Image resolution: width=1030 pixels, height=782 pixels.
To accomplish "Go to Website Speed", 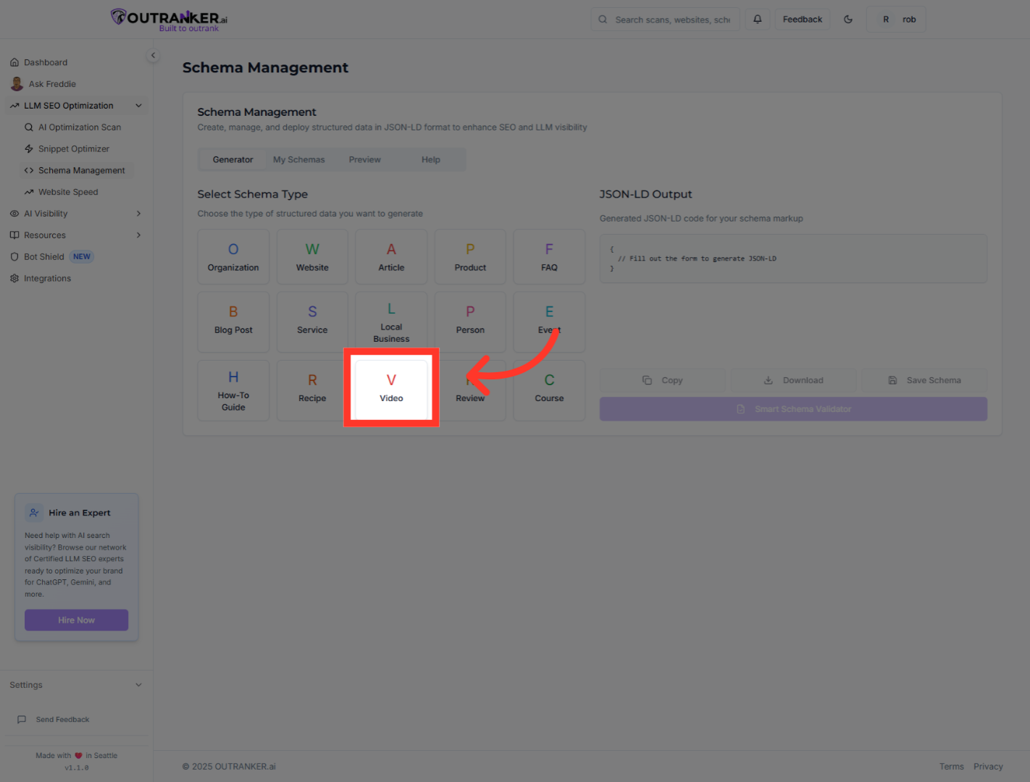I will tap(68, 193).
